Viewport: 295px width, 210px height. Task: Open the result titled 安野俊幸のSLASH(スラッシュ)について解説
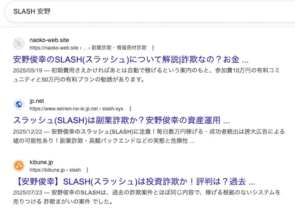coord(131,60)
